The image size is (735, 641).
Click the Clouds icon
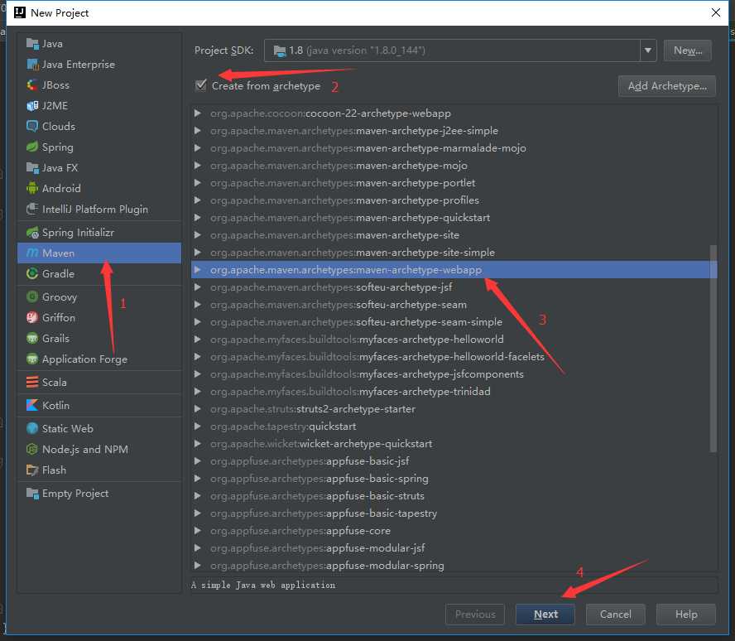(x=32, y=126)
